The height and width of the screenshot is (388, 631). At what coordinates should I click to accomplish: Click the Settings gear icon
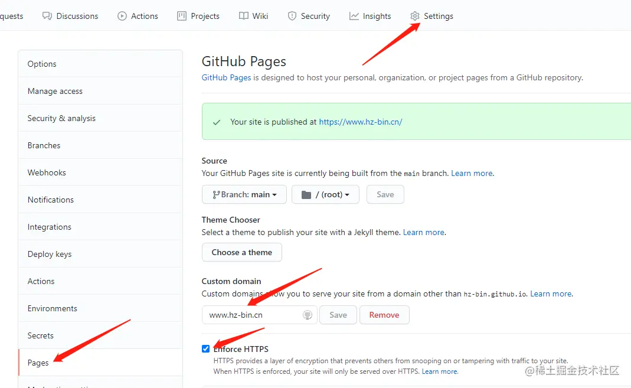[415, 16]
